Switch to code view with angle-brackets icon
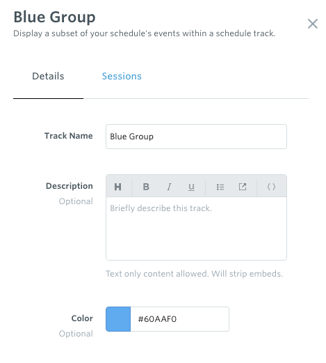The height and width of the screenshot is (363, 326). click(x=271, y=187)
